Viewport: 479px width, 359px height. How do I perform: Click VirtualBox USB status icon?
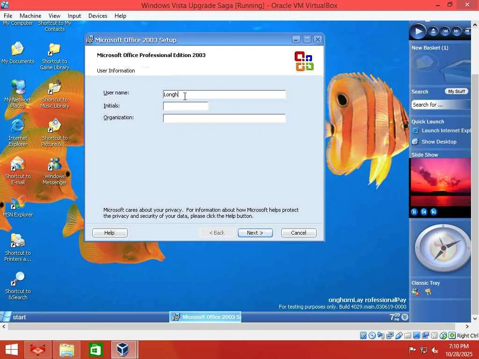[399, 336]
